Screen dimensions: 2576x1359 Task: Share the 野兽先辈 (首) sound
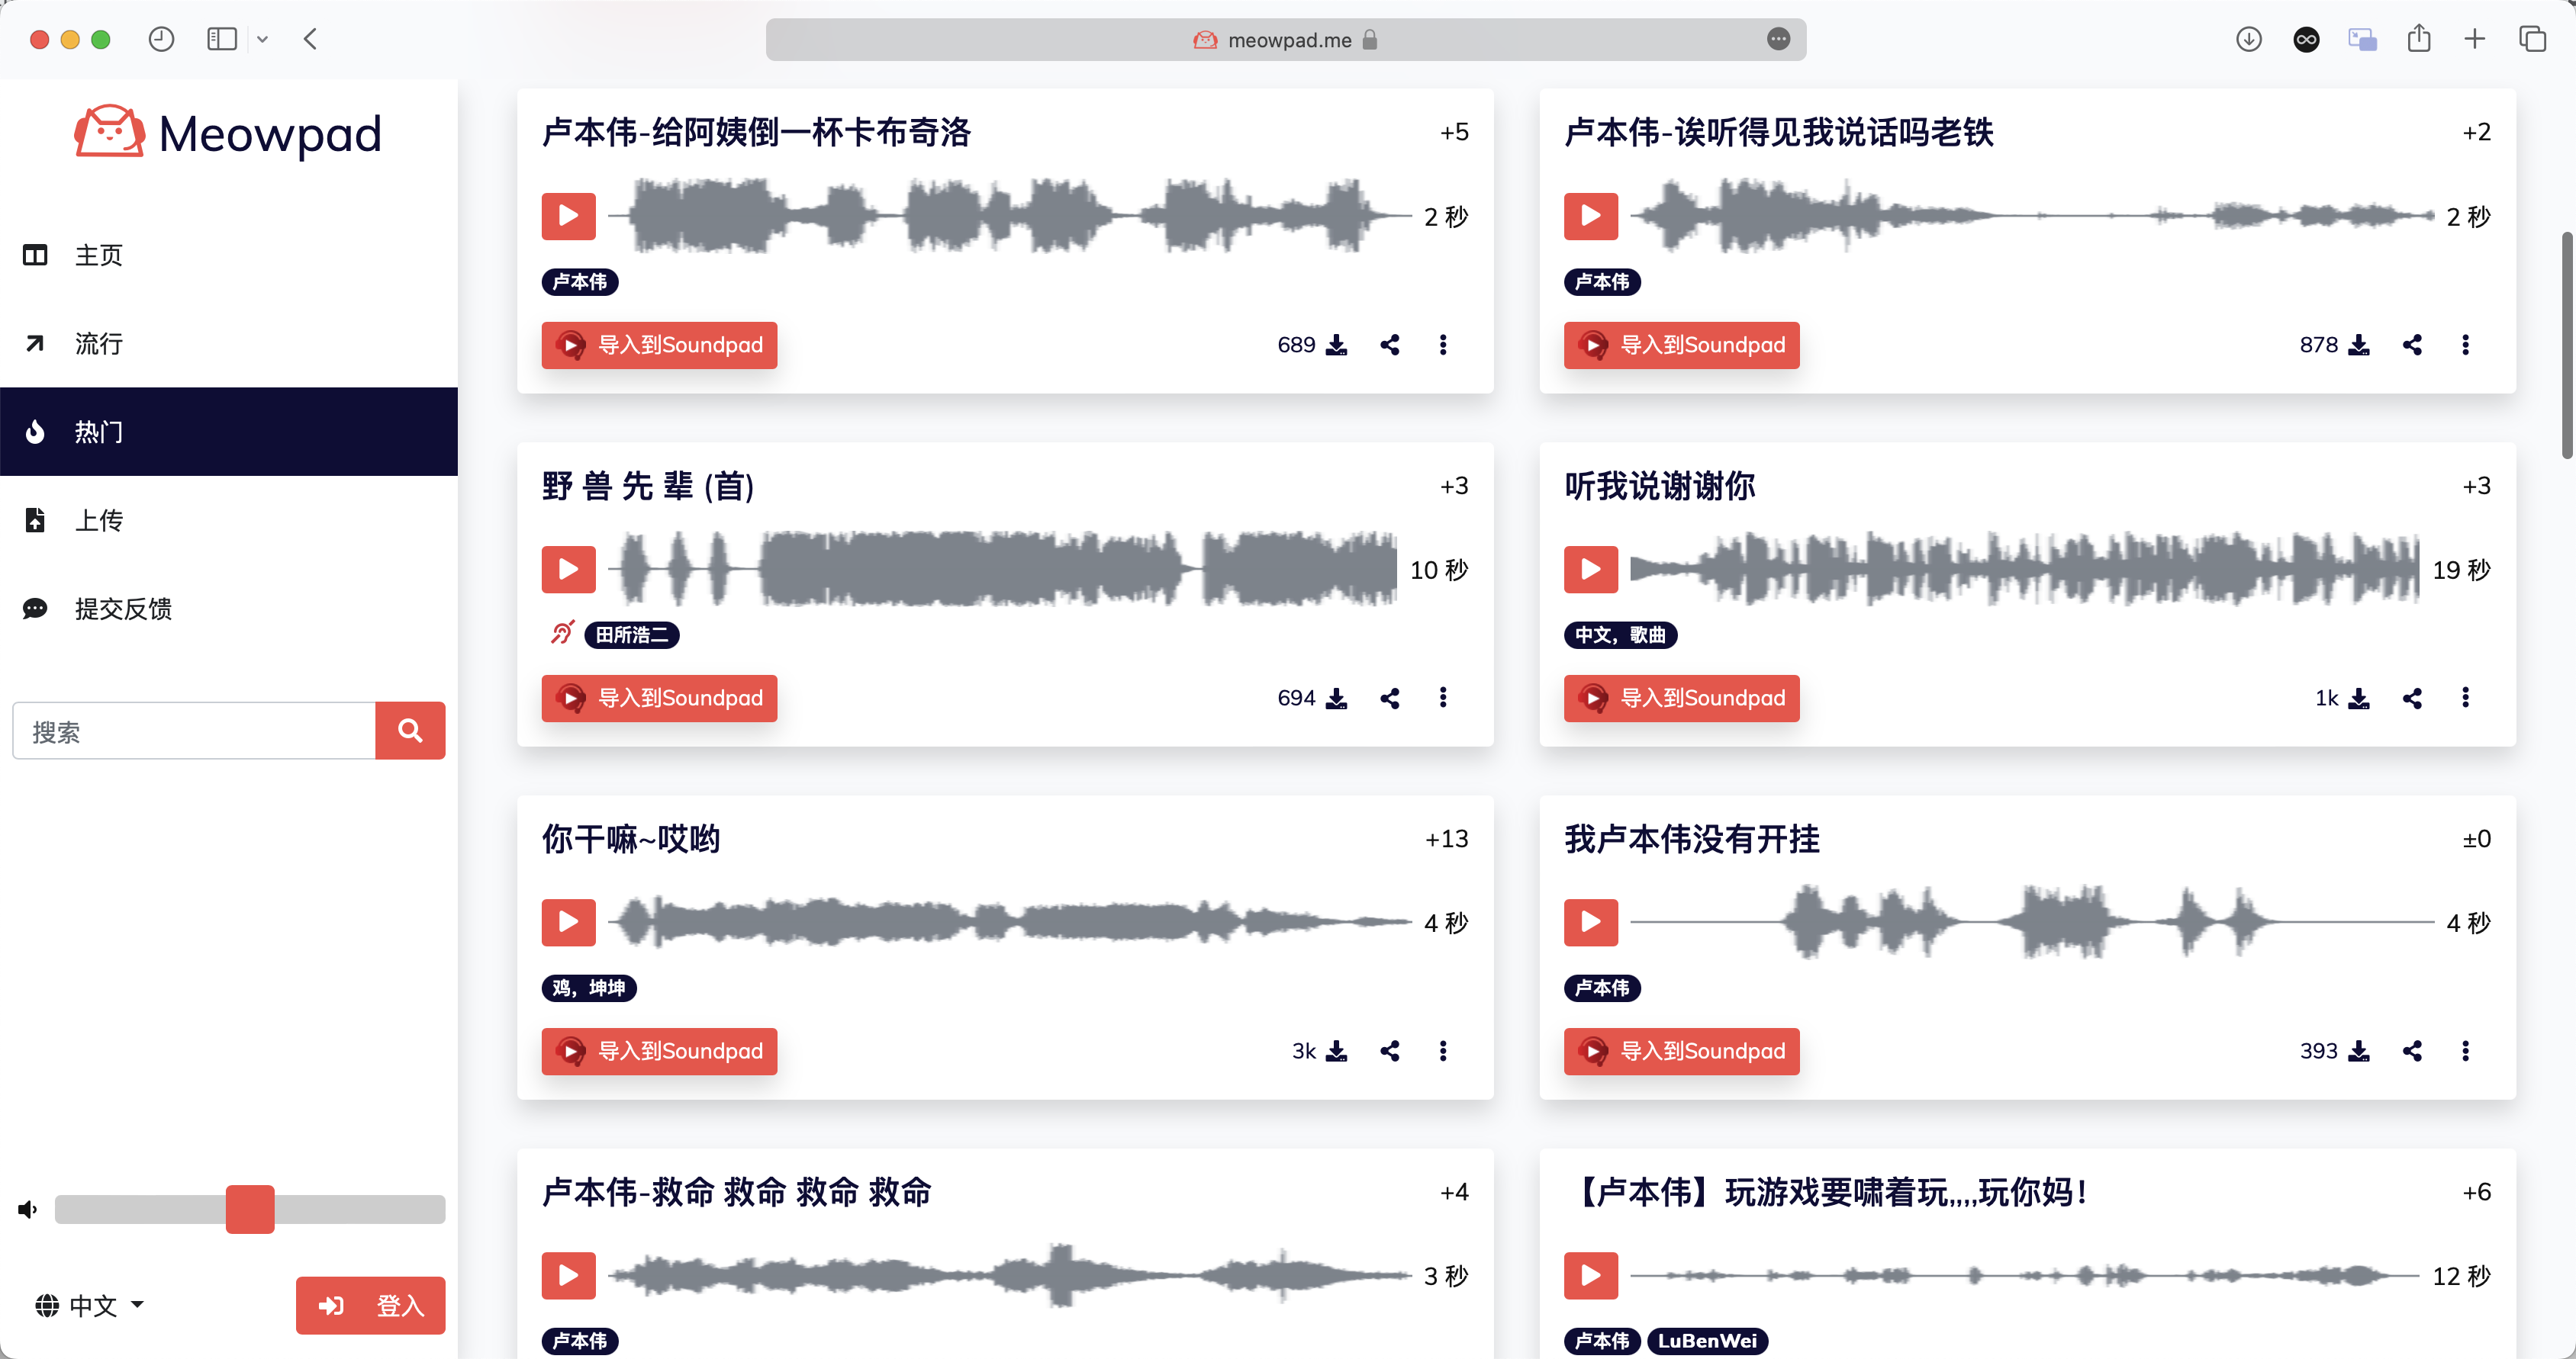[1389, 699]
